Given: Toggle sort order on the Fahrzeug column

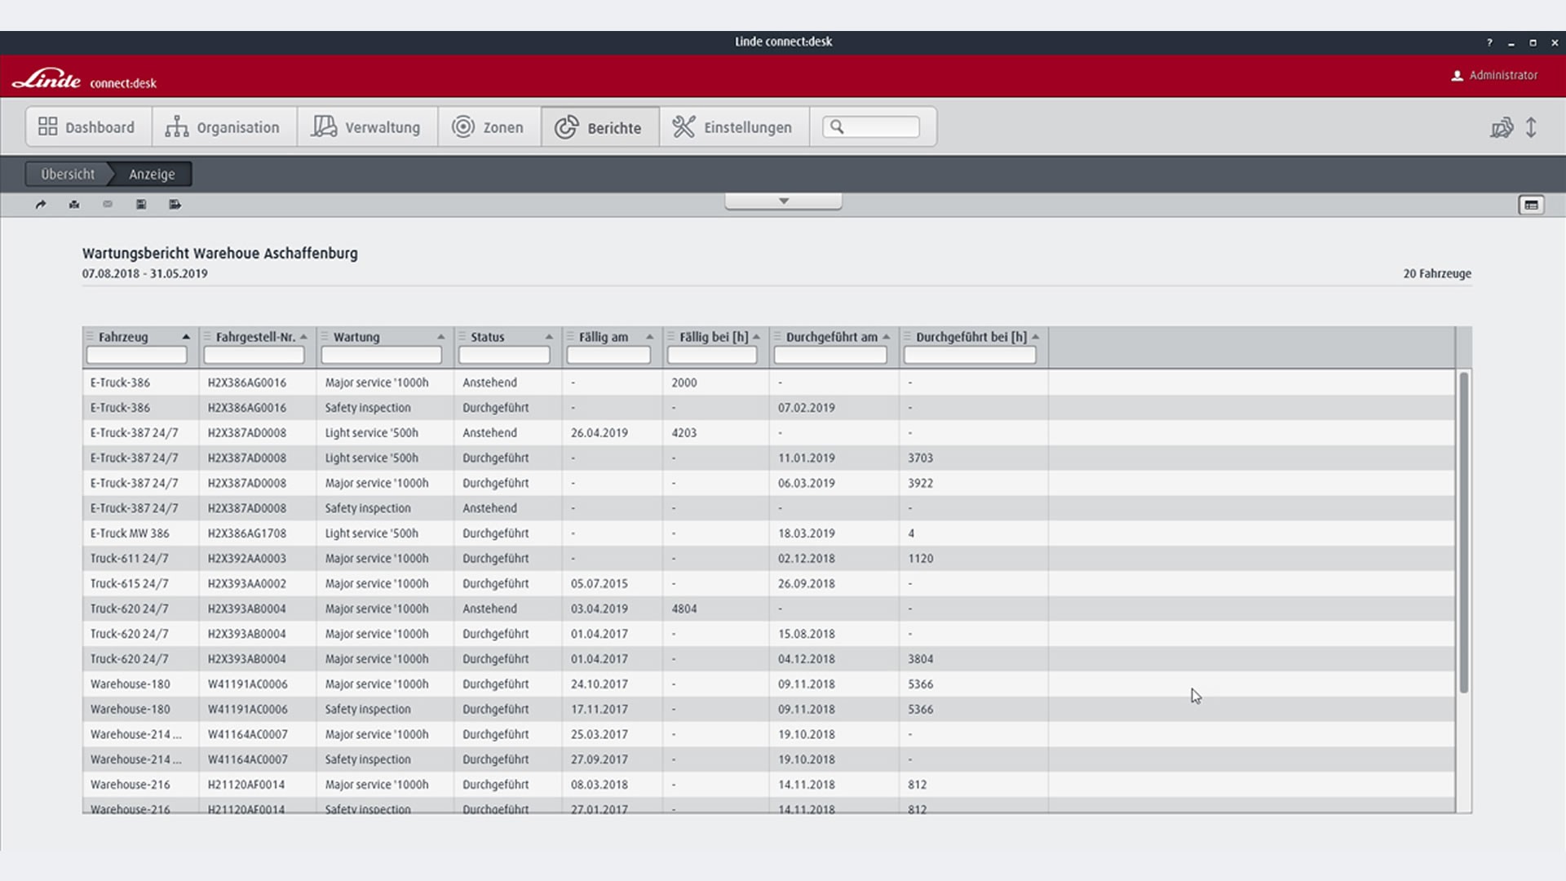Looking at the screenshot, I should [186, 336].
